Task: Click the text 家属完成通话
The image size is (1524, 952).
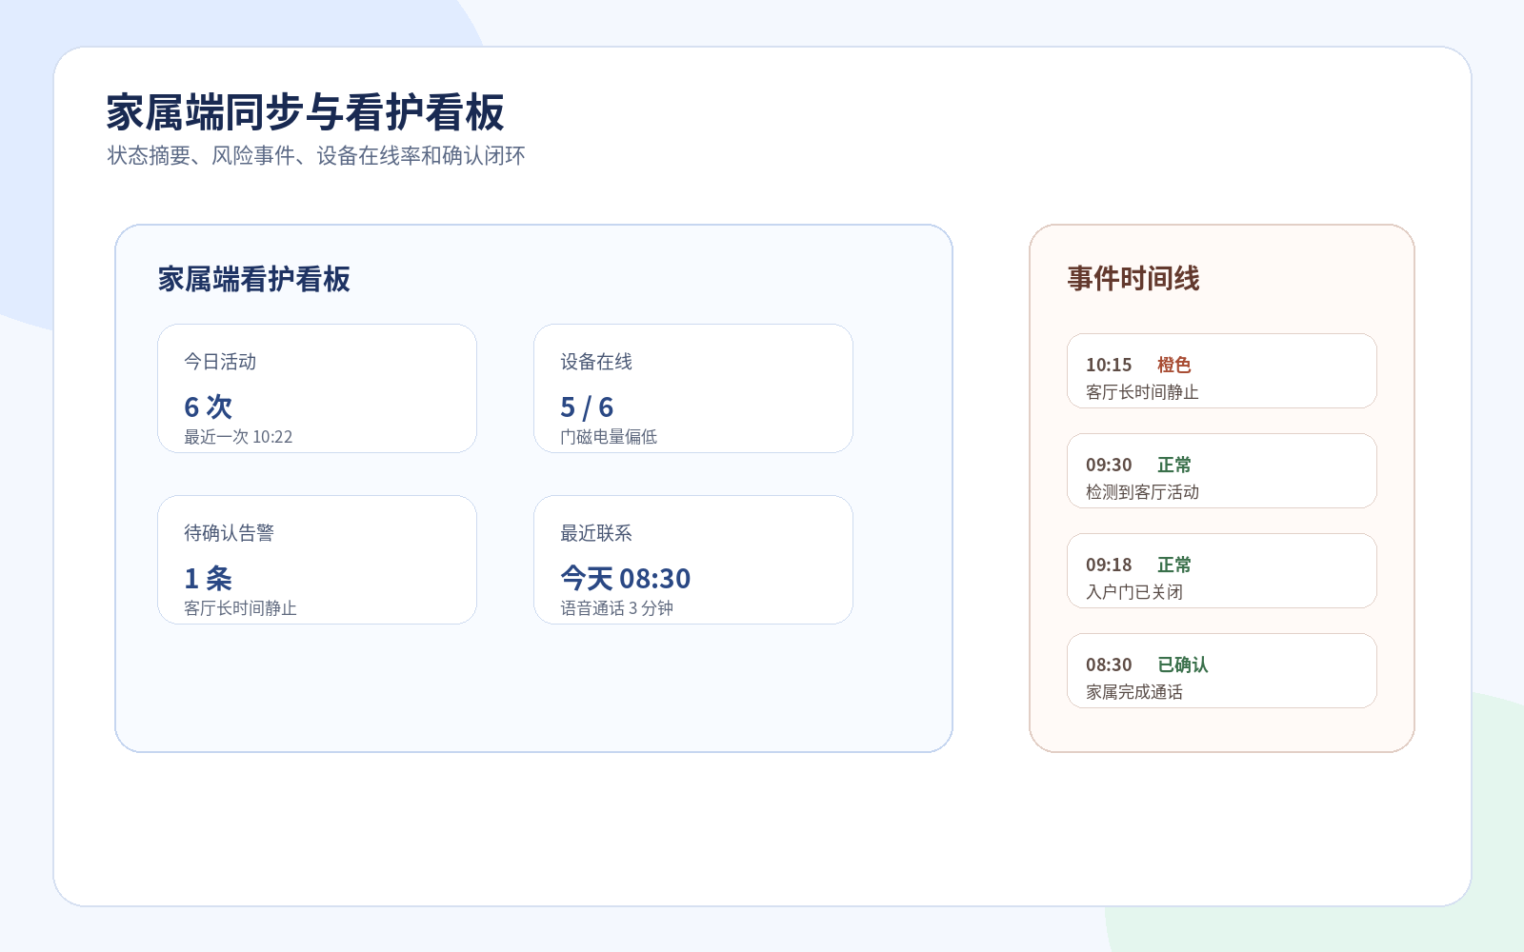Action: coord(1134,691)
